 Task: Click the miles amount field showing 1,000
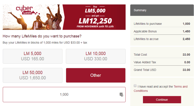pos(64,95)
